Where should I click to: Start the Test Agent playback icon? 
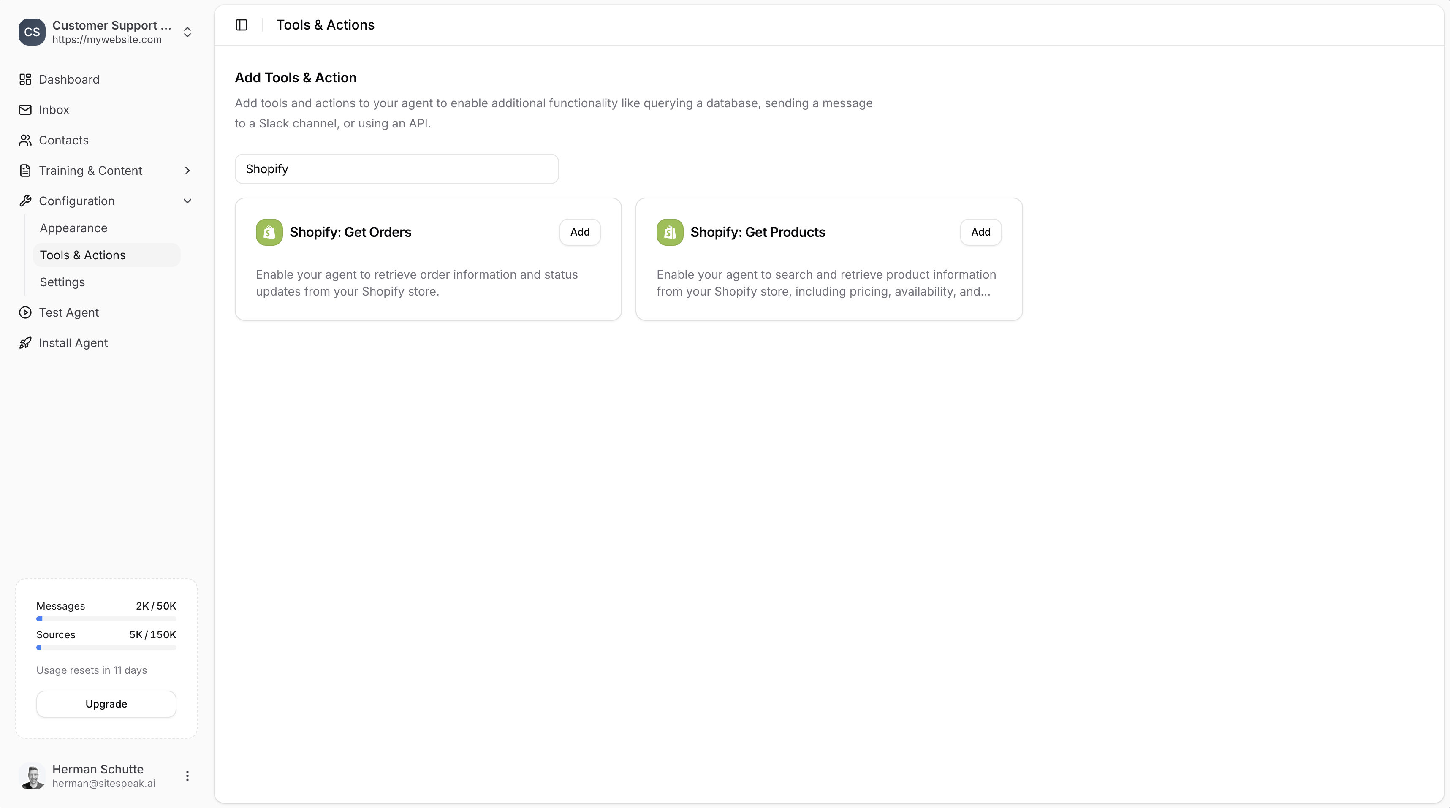[25, 312]
